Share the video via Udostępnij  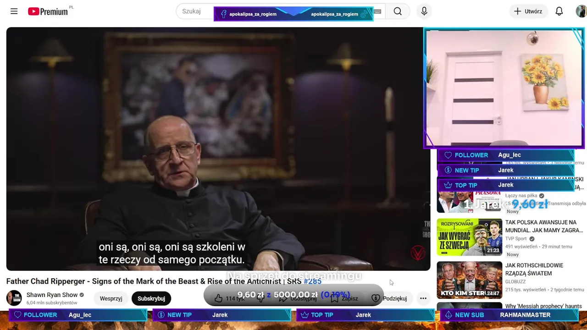[298, 298]
